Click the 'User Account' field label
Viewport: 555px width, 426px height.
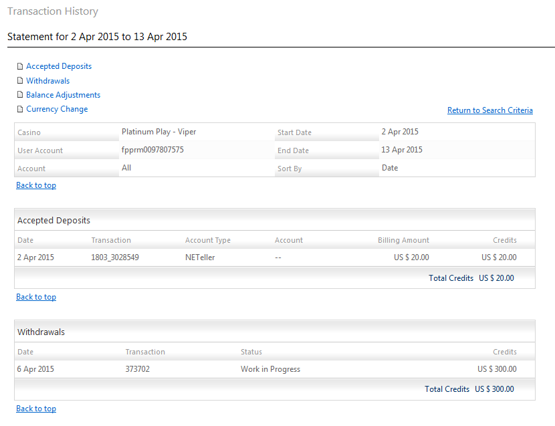pyautogui.click(x=40, y=150)
